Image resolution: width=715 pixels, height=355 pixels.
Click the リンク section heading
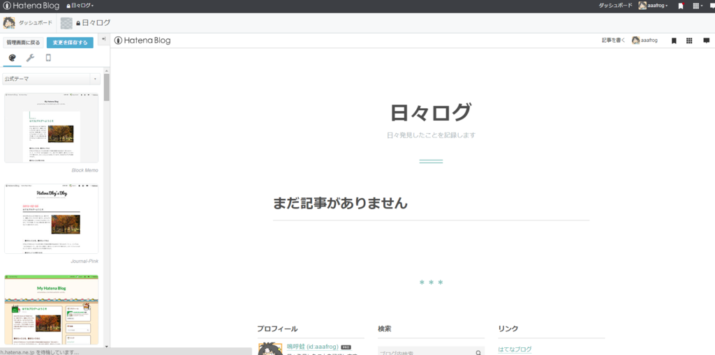point(508,328)
